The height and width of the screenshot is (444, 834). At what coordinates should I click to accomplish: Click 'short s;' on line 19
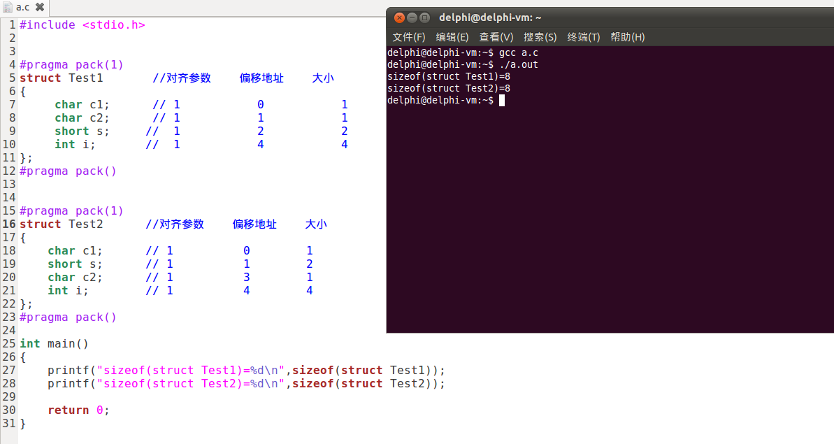point(75,264)
